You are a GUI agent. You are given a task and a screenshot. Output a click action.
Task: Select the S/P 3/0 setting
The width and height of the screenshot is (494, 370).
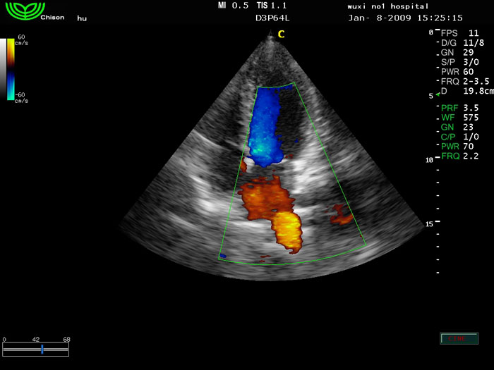(464, 62)
